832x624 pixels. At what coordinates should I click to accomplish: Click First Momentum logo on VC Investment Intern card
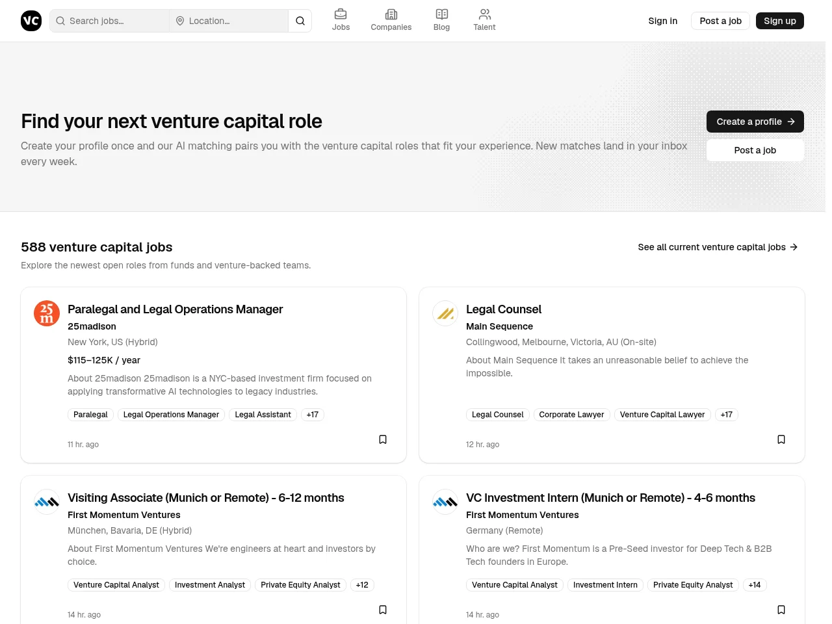click(x=445, y=502)
